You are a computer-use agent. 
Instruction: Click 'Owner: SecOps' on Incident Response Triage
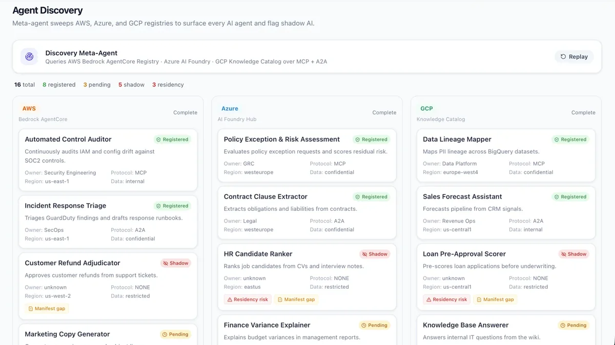[x=44, y=230]
